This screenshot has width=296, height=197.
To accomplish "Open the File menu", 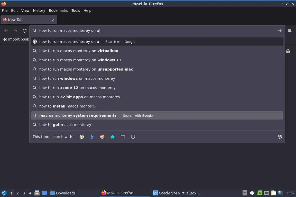I will (5, 11).
